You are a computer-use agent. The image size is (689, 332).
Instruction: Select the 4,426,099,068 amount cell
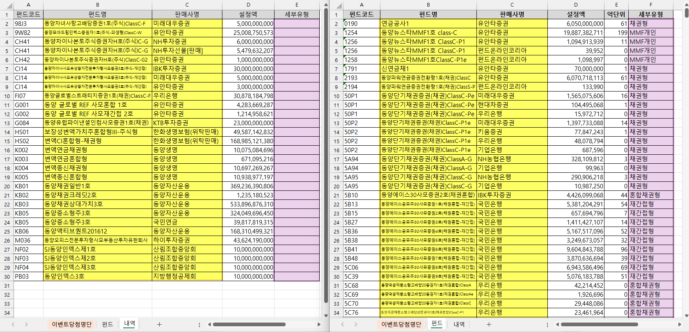pyautogui.click(x=576, y=195)
